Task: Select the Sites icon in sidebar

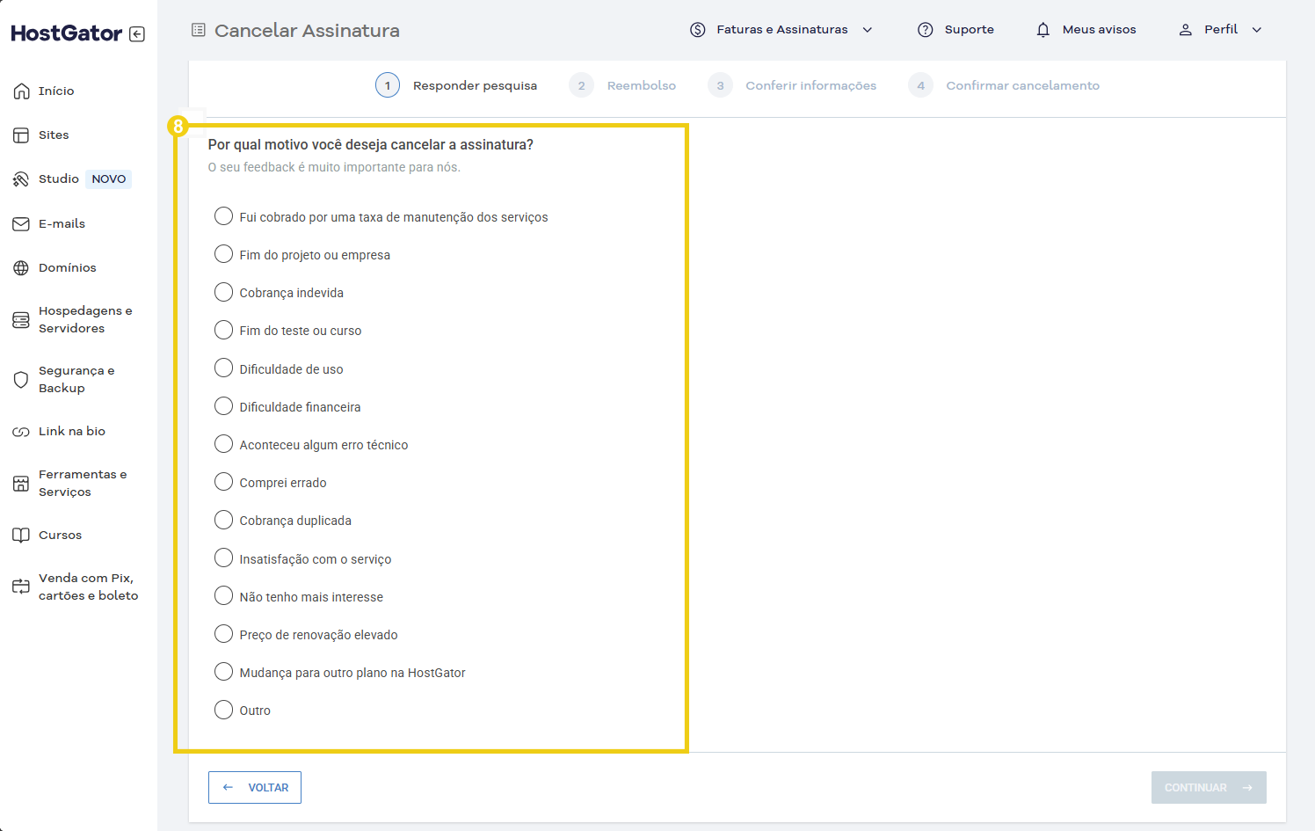Action: (20, 135)
